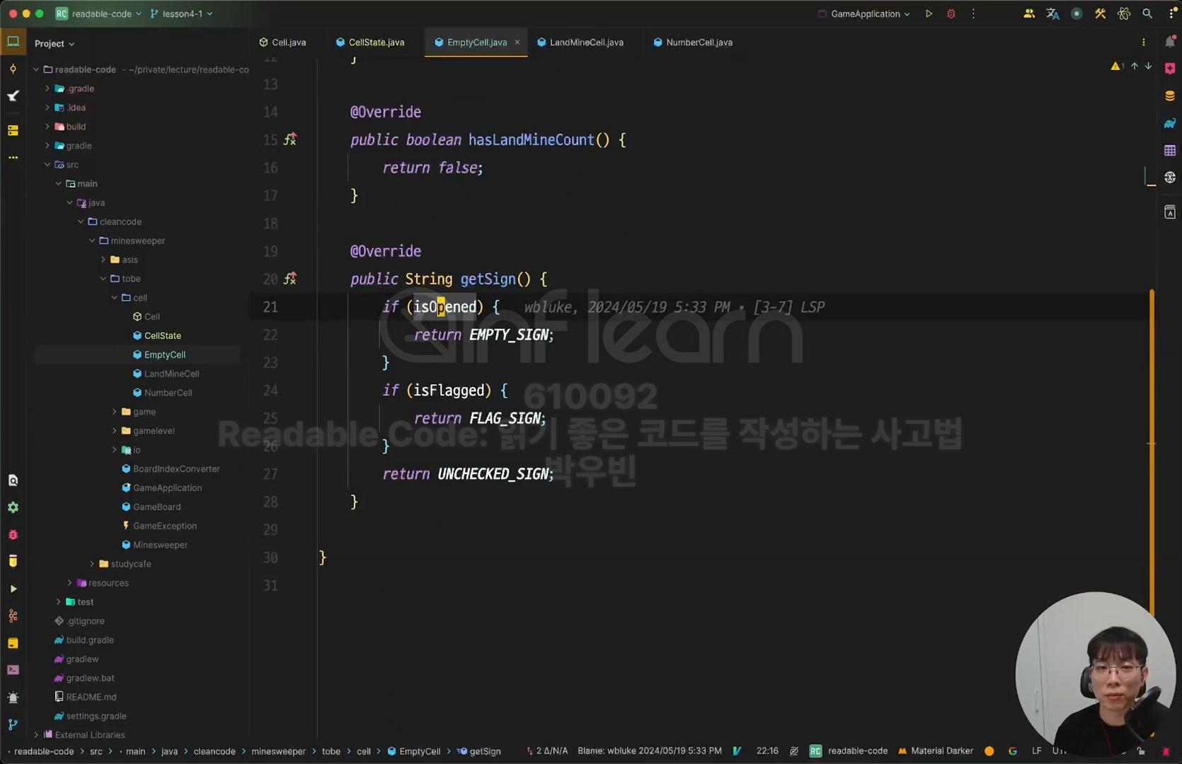1182x764 pixels.
Task: Click the warning indicator in editor
Action: pos(1117,66)
